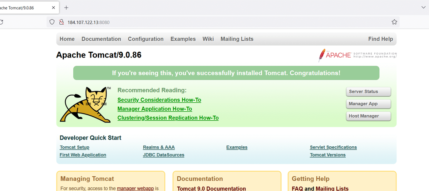
Task: Open Examples link under Developer Quick Start
Action: [x=237, y=147]
